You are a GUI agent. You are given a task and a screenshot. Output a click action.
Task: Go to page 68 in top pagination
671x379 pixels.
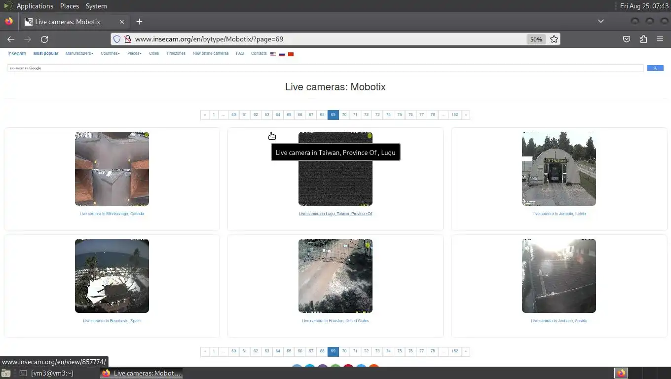coord(322,115)
